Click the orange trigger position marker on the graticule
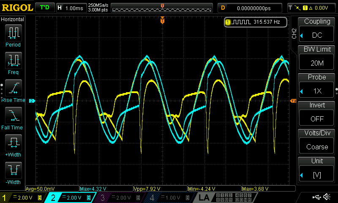Screen dimensions: 338x203 tap(162, 20)
